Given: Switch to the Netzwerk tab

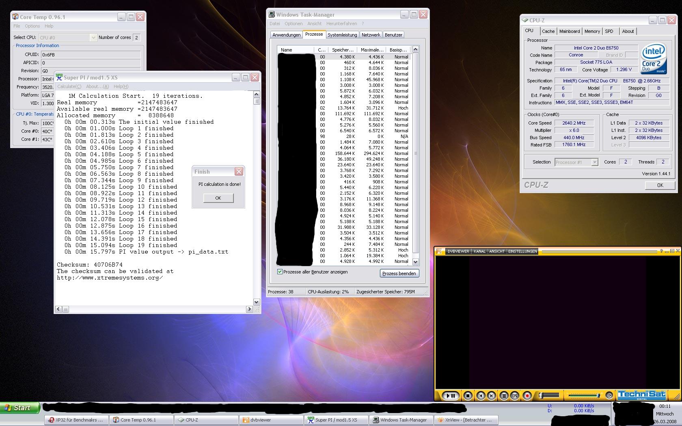Looking at the screenshot, I should (x=371, y=35).
